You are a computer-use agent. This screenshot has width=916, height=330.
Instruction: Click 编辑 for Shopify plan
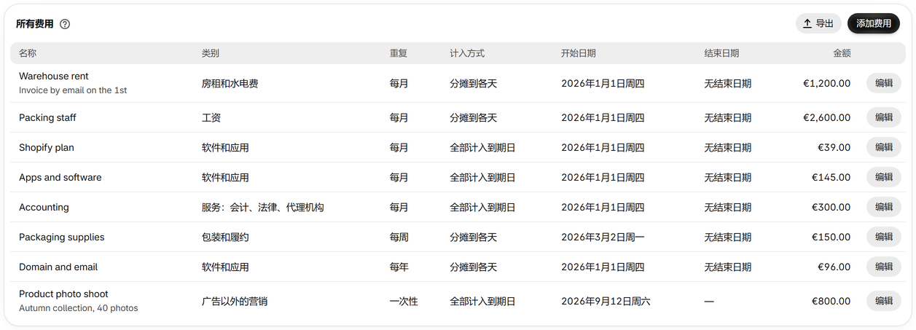pos(883,147)
